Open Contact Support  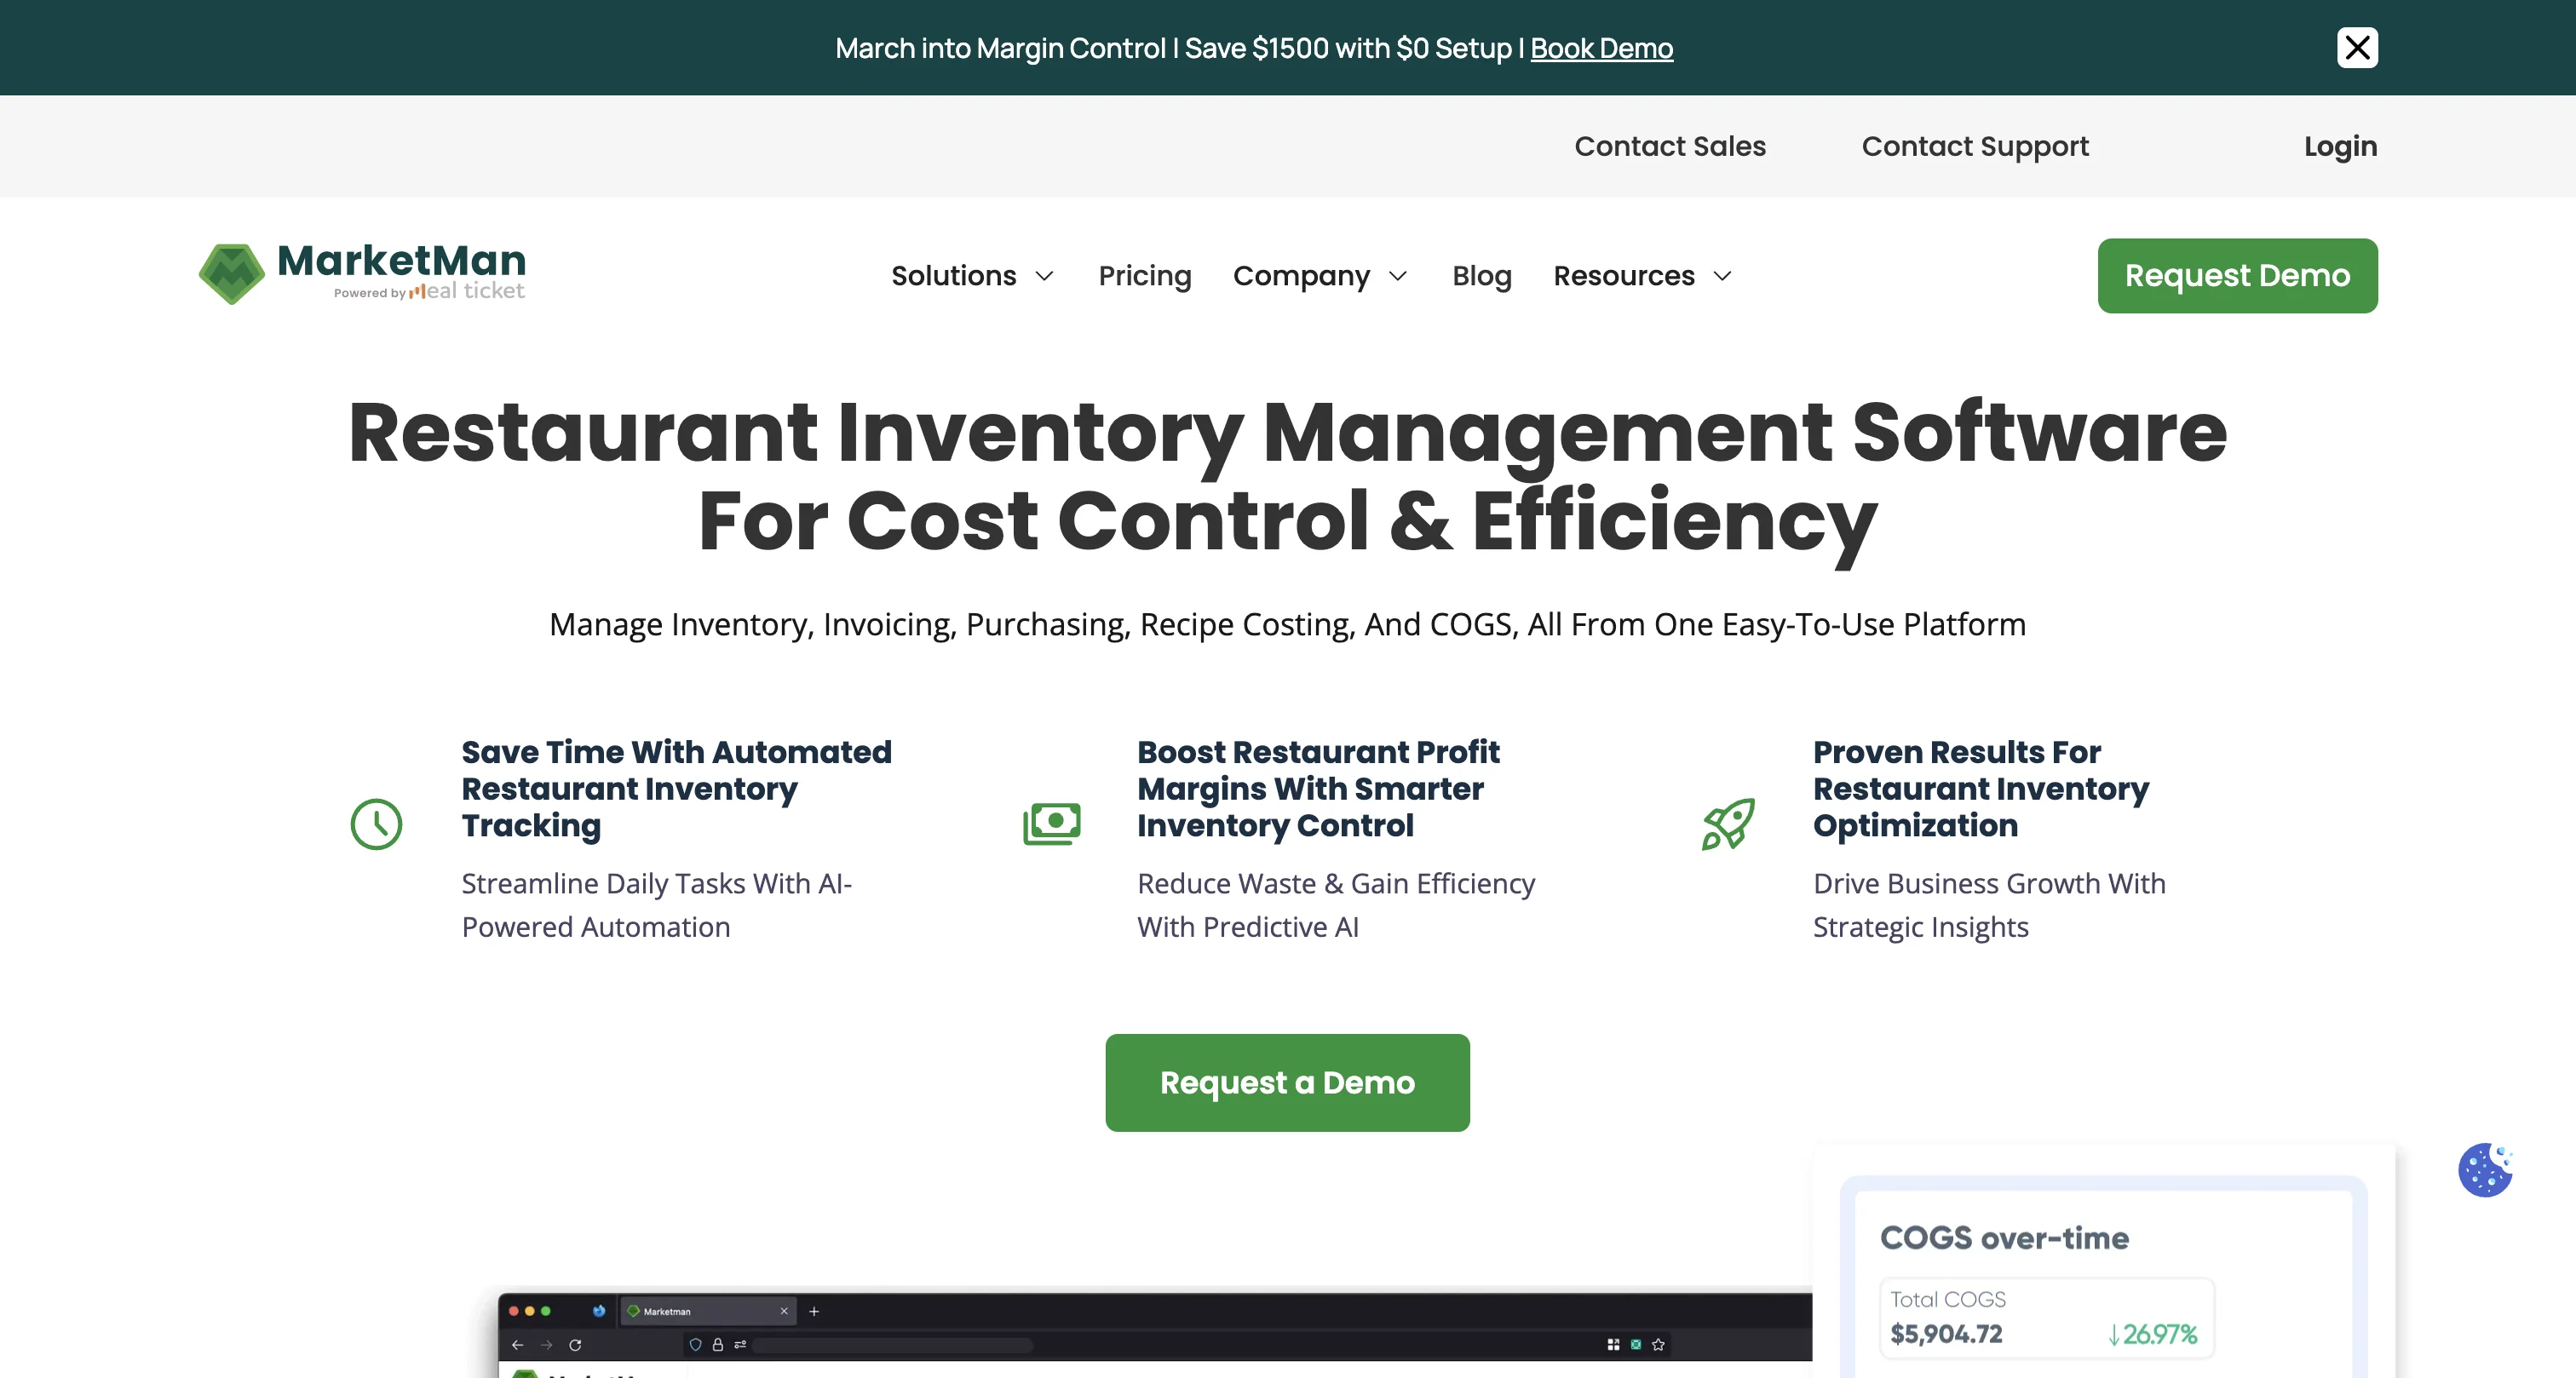tap(1975, 146)
